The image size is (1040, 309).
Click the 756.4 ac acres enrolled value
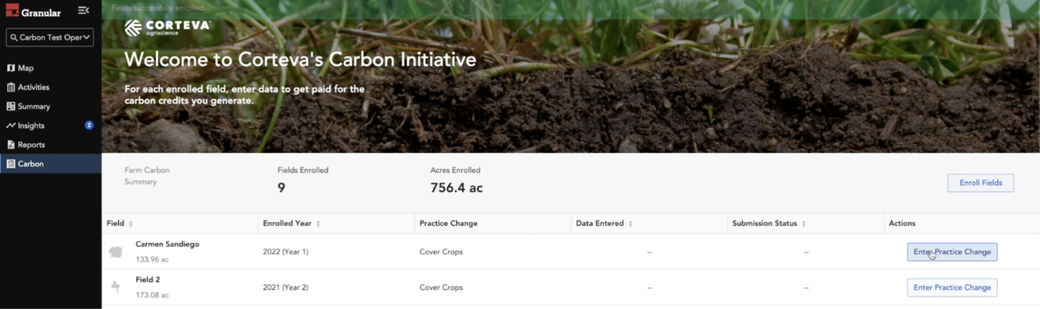click(x=456, y=188)
